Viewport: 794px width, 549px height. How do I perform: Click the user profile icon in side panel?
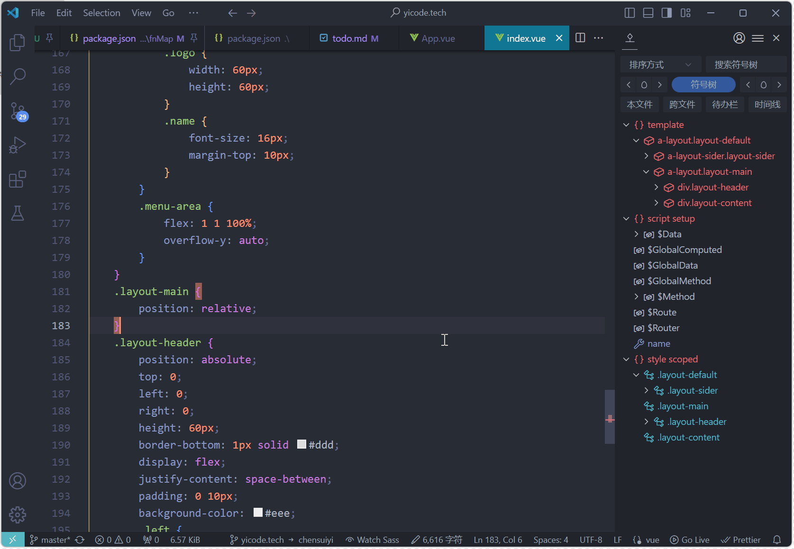pos(739,38)
